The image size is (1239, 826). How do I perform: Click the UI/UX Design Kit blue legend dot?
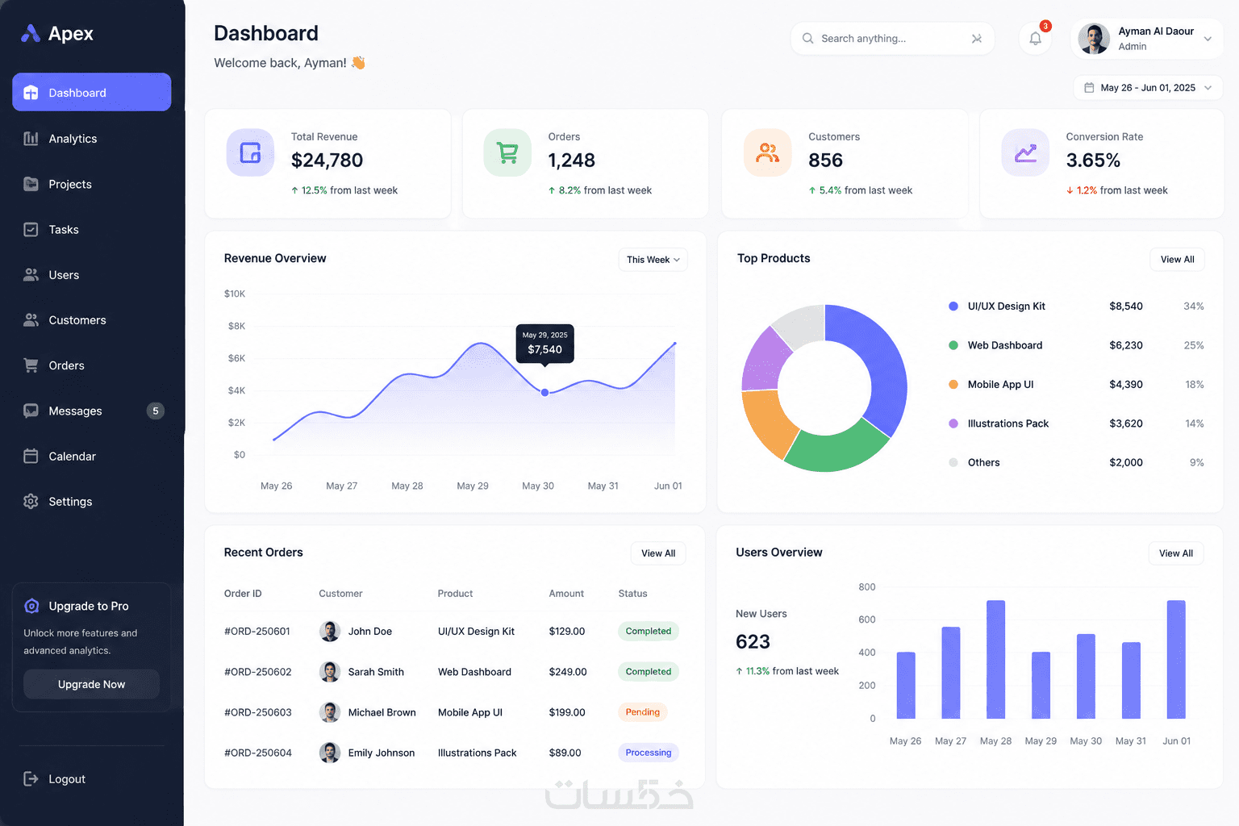coord(953,307)
